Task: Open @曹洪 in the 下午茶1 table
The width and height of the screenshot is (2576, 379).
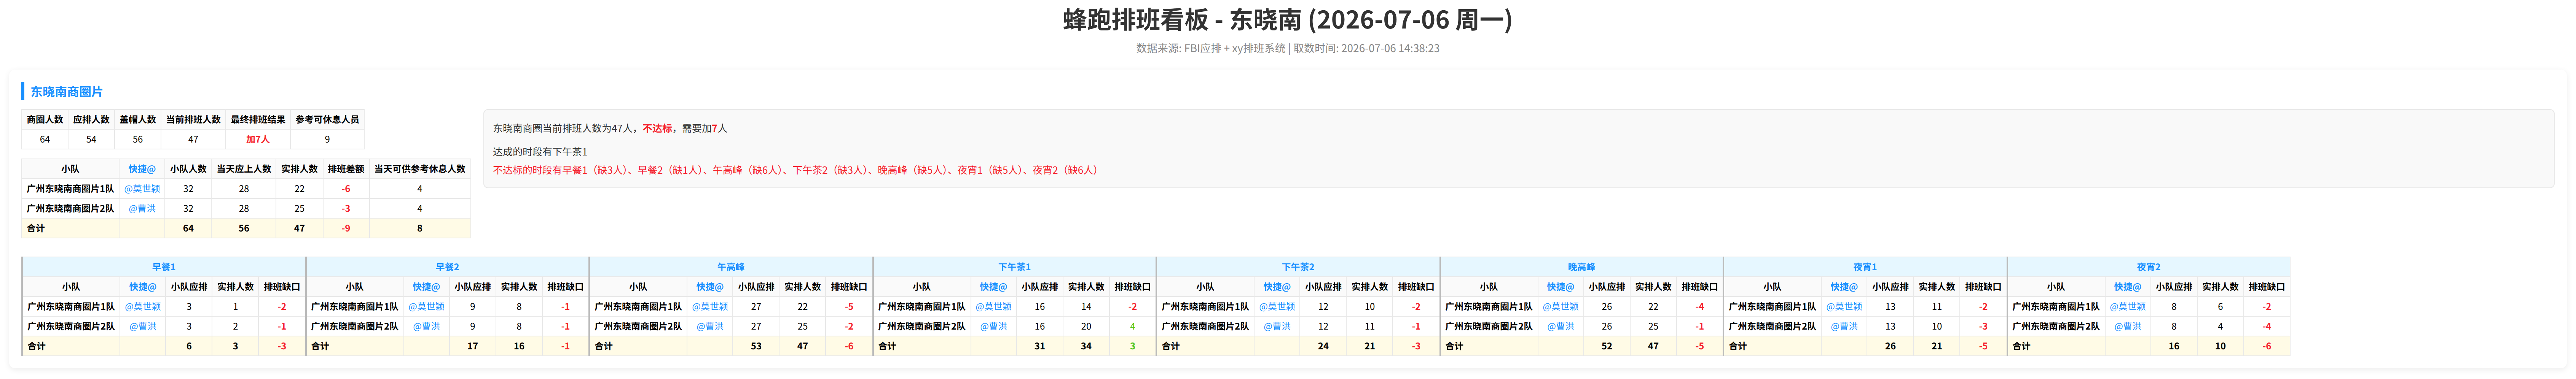Action: click(994, 327)
